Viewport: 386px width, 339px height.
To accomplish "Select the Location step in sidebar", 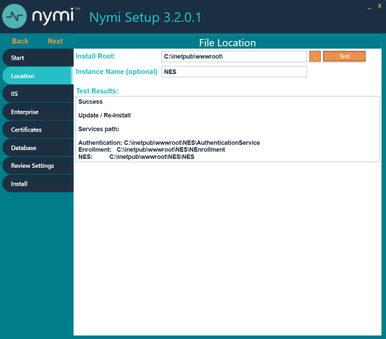I will [x=38, y=76].
